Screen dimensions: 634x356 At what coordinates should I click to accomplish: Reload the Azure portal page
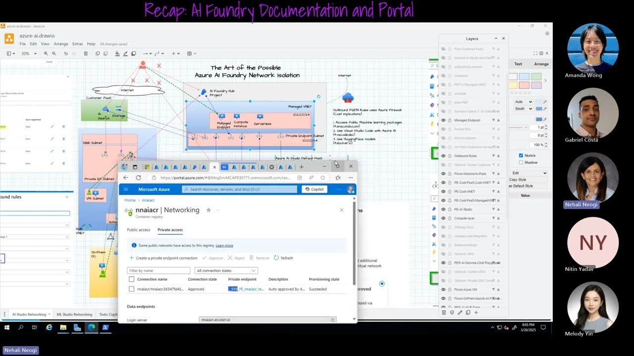(138, 178)
